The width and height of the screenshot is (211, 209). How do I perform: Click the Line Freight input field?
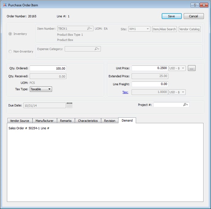(x=150, y=84)
